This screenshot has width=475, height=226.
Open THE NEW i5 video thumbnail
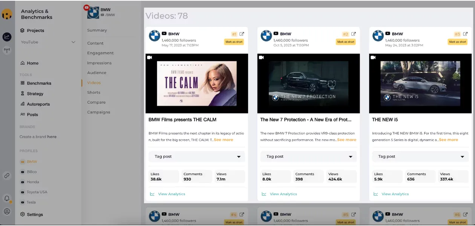pos(420,84)
